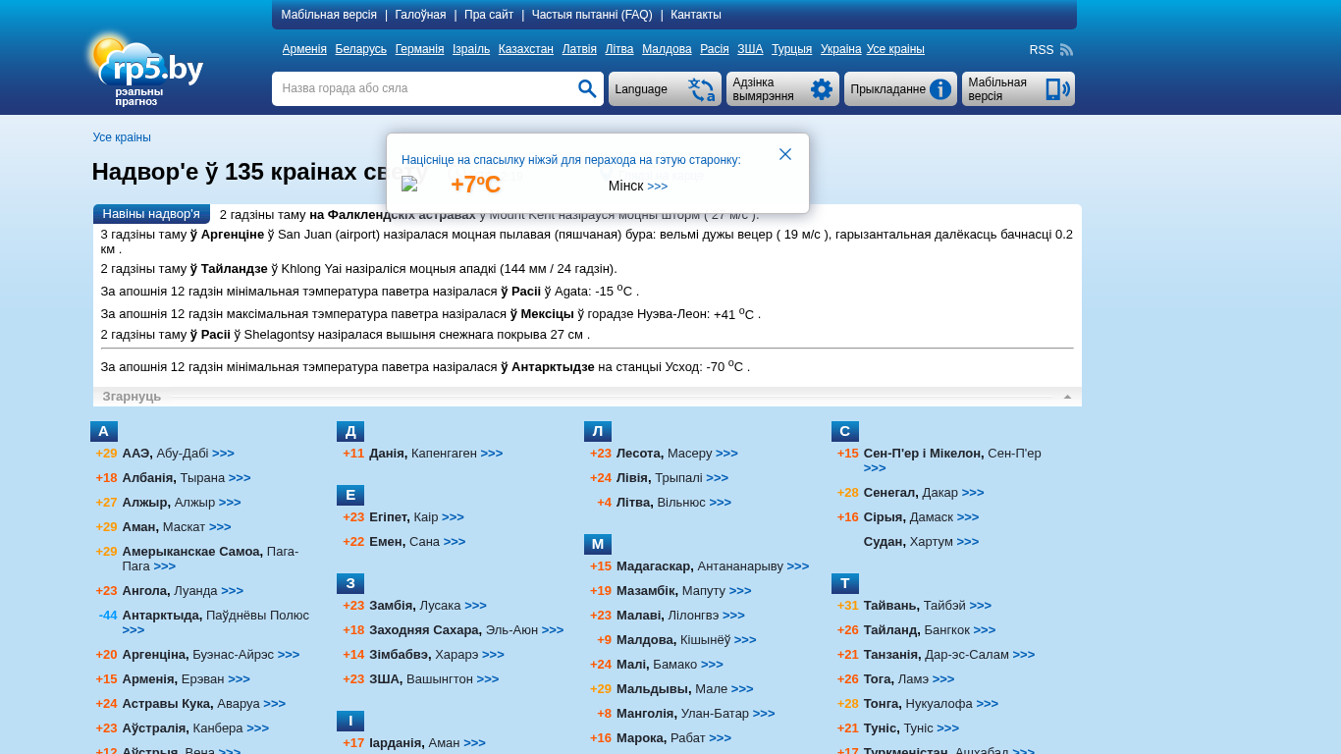Select Ізраіль in country bar
The height and width of the screenshot is (754, 1341).
pos(471,49)
